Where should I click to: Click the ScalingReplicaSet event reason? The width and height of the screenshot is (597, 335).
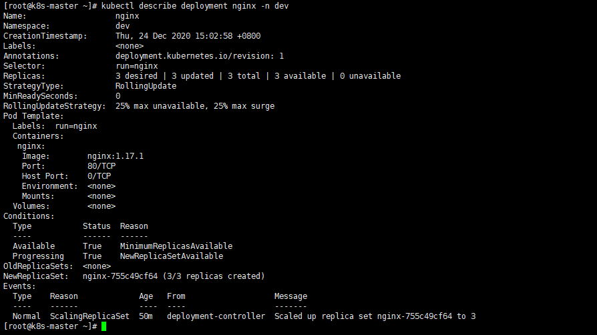(x=90, y=316)
